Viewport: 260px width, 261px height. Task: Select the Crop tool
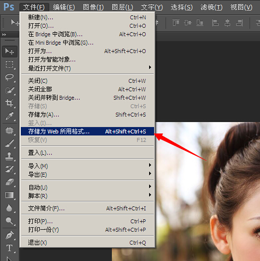click(9, 103)
